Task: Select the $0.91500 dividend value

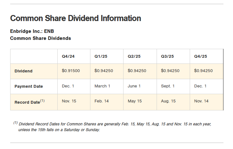Action: pos(71,71)
